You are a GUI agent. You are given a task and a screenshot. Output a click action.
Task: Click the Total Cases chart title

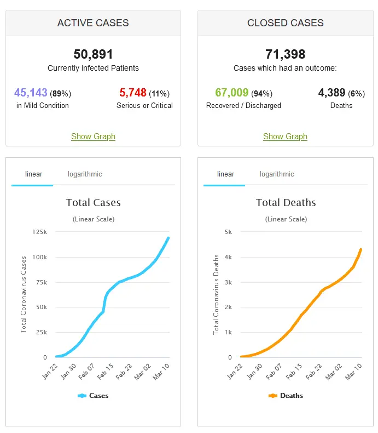[x=93, y=203]
